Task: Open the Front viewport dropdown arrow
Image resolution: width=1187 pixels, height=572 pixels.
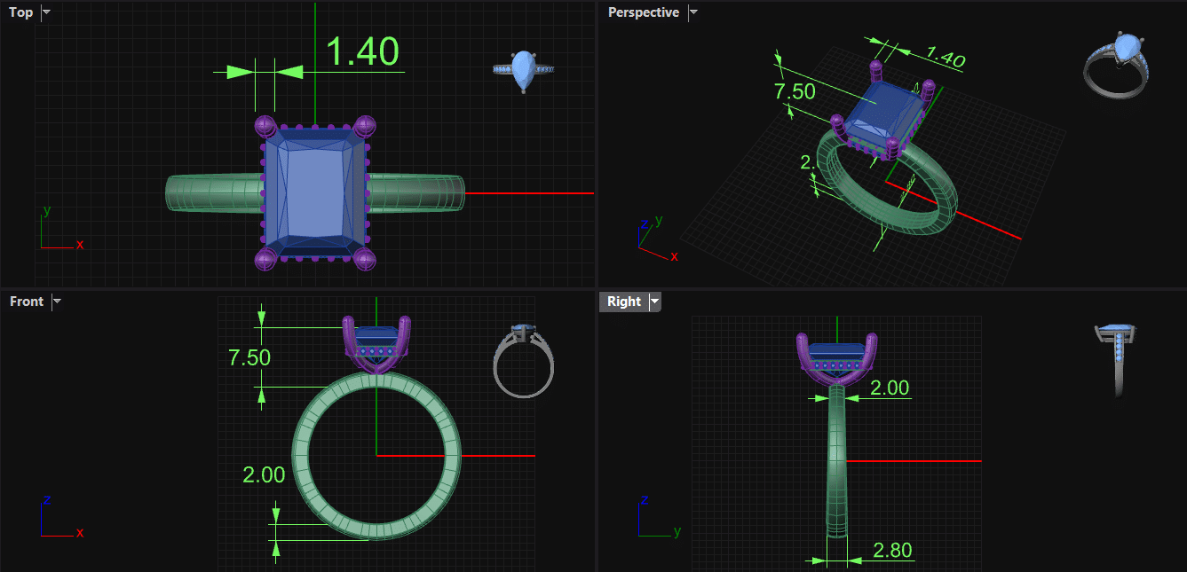Action: coord(57,302)
